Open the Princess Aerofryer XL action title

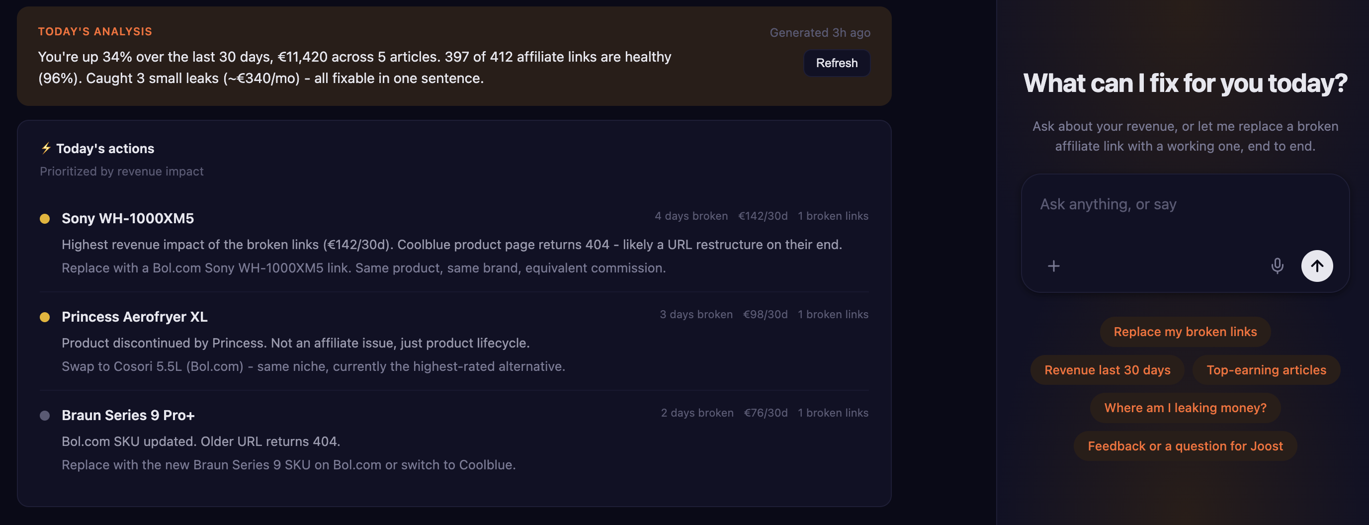[x=134, y=317]
